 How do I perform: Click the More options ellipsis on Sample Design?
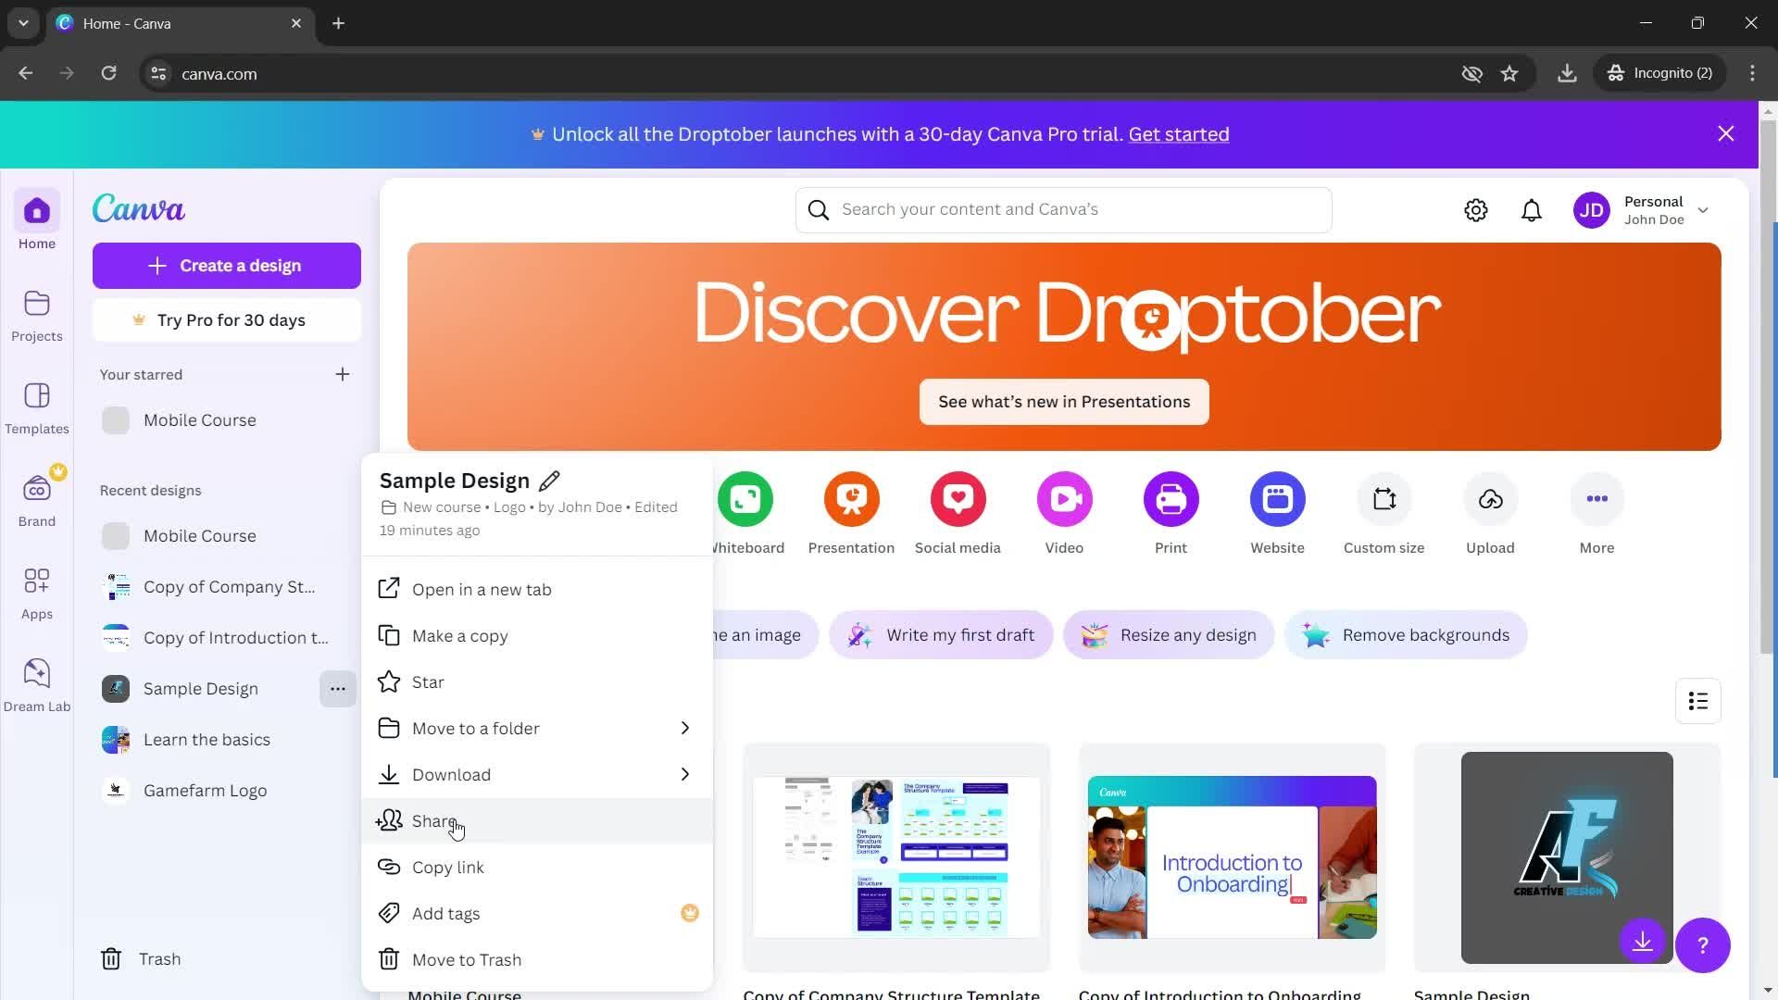pos(338,689)
